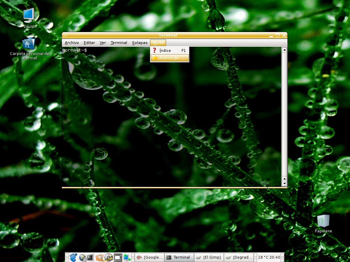Click the normal:~$ terminal prompt
This screenshot has width=350, height=262.
[x=75, y=50]
